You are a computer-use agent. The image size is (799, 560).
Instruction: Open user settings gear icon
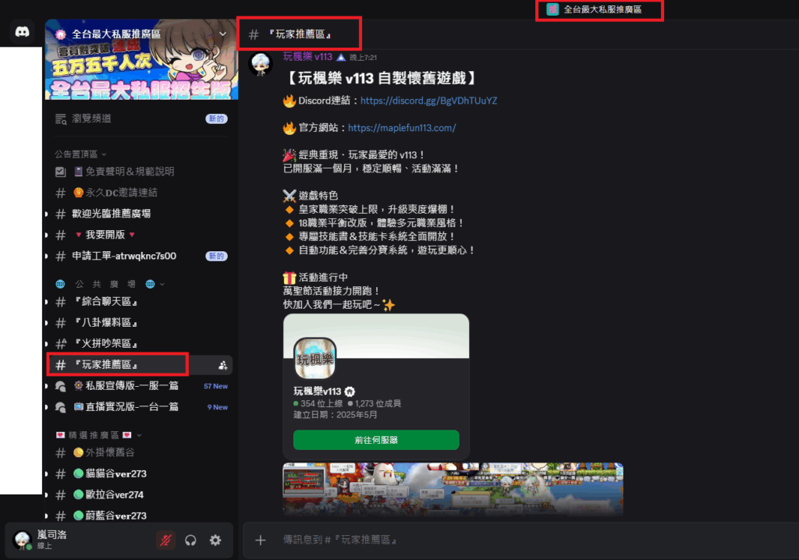click(215, 541)
